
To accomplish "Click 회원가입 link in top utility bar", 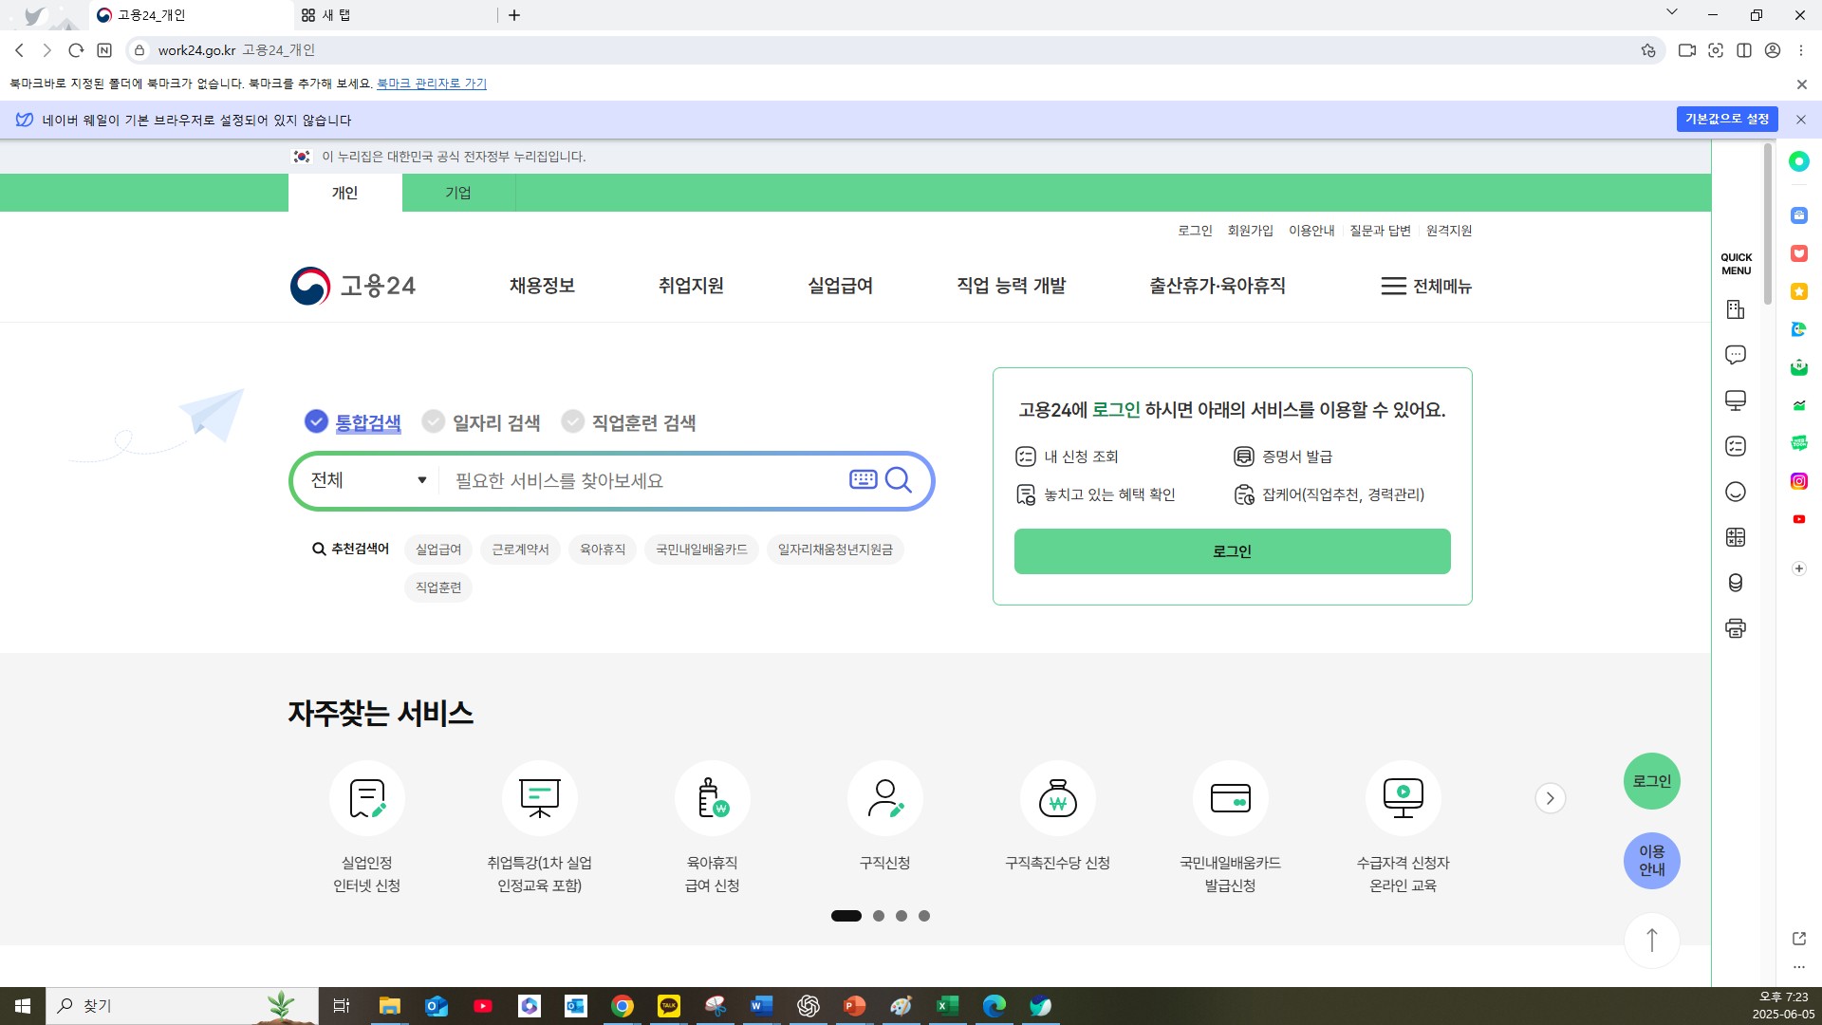I will 1250,231.
